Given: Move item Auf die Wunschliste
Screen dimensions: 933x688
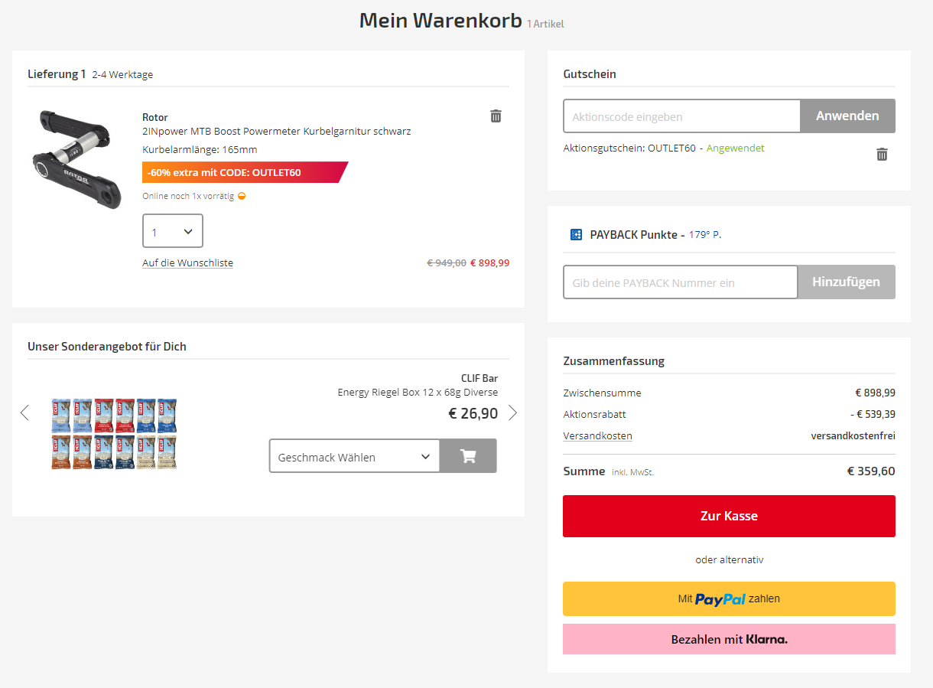Looking at the screenshot, I should tap(187, 263).
